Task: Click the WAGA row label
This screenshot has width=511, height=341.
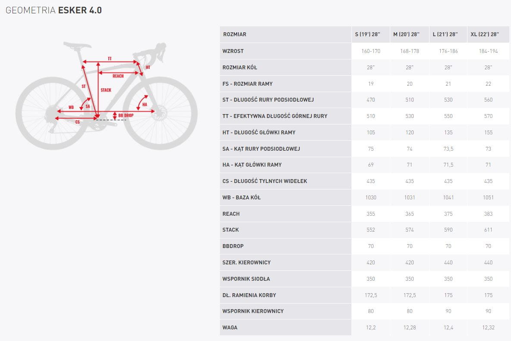Action: (230, 328)
